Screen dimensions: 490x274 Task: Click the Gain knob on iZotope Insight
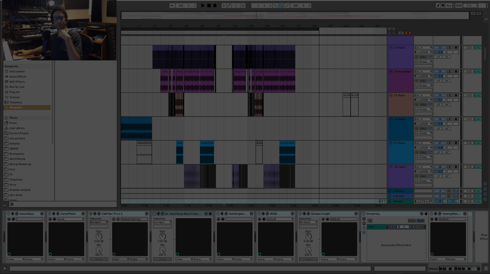(308, 237)
